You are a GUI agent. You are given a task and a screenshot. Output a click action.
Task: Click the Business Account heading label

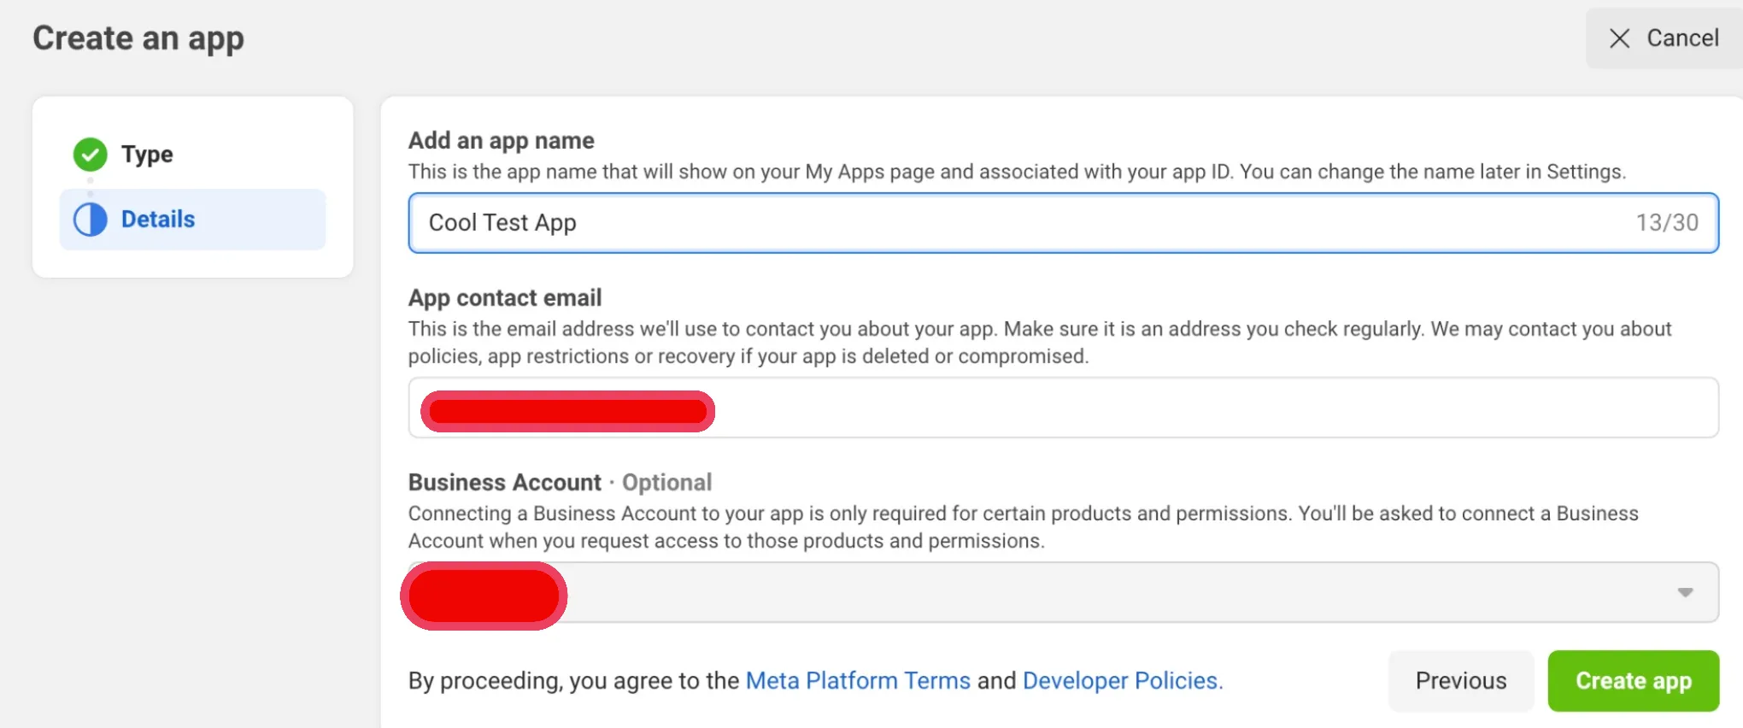(505, 483)
